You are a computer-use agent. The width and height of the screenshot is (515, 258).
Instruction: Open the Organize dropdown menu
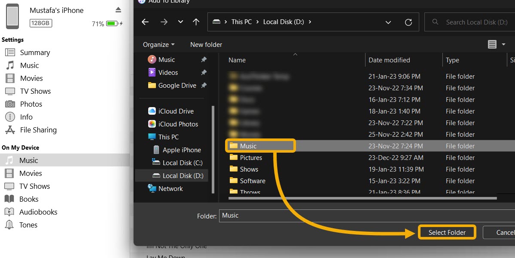click(158, 44)
